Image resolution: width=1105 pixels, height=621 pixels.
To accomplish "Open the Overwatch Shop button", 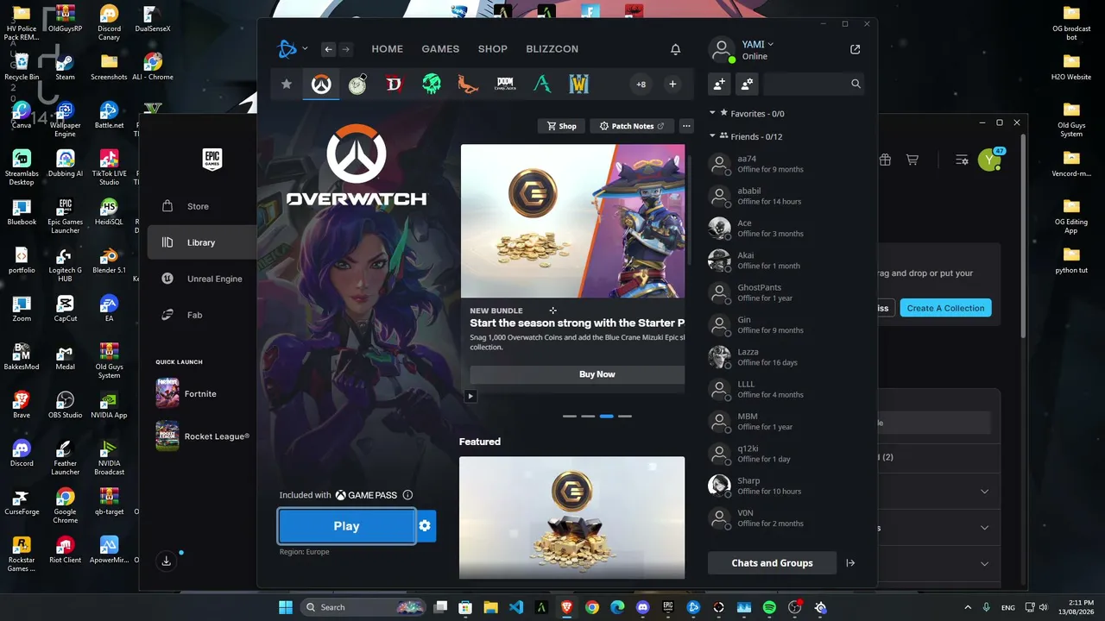I will click(x=562, y=126).
